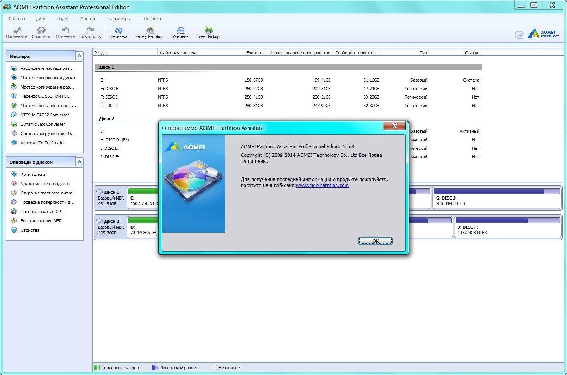The height and width of the screenshot is (375, 567).
Task: Sort by Файловая система column header
Action: point(189,53)
